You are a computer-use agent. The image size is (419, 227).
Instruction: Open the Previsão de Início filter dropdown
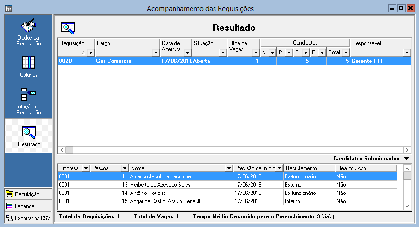tap(279, 168)
